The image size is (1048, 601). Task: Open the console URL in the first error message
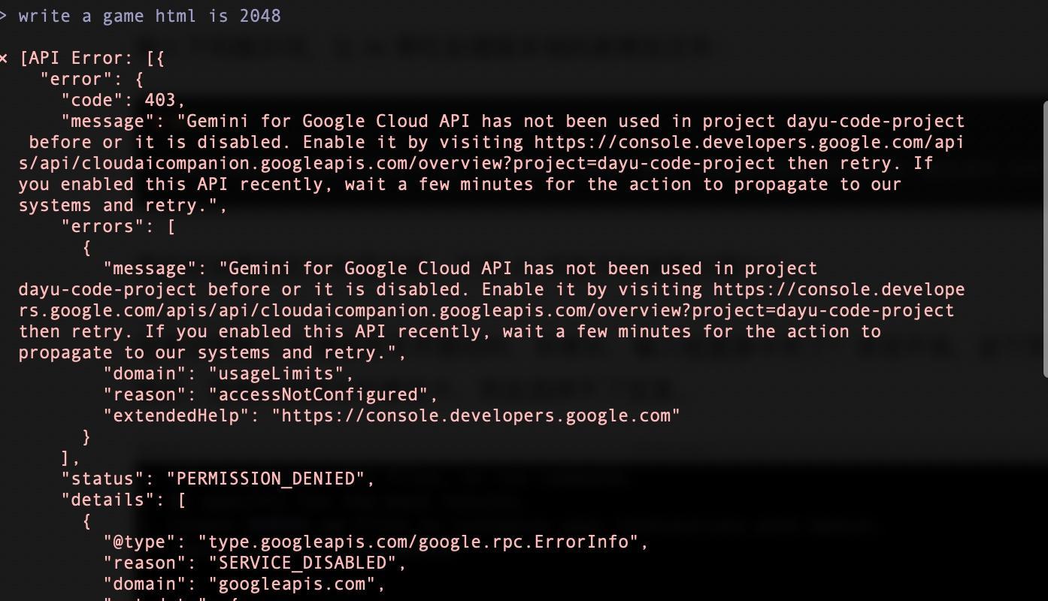(x=493, y=153)
